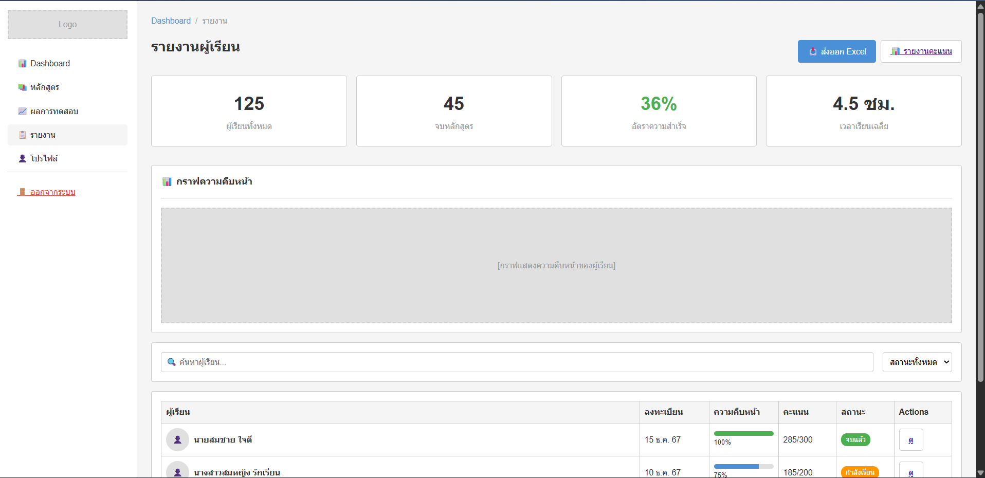Click the Logo placeholder in sidebar
This screenshot has width=985, height=478.
point(67,25)
